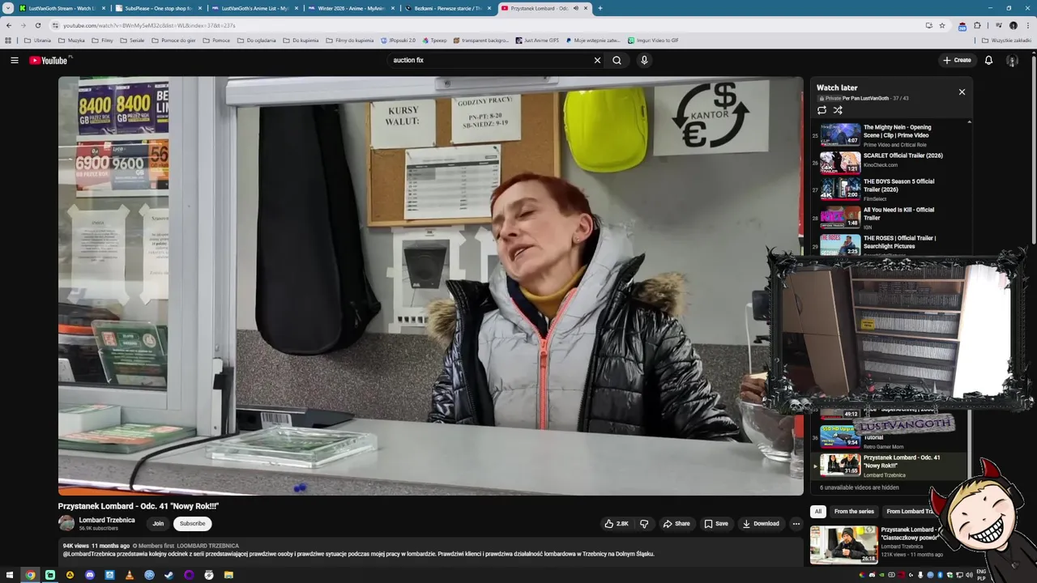The image size is (1037, 583).
Task: Go to the YouTube home logo
Action: (x=50, y=60)
